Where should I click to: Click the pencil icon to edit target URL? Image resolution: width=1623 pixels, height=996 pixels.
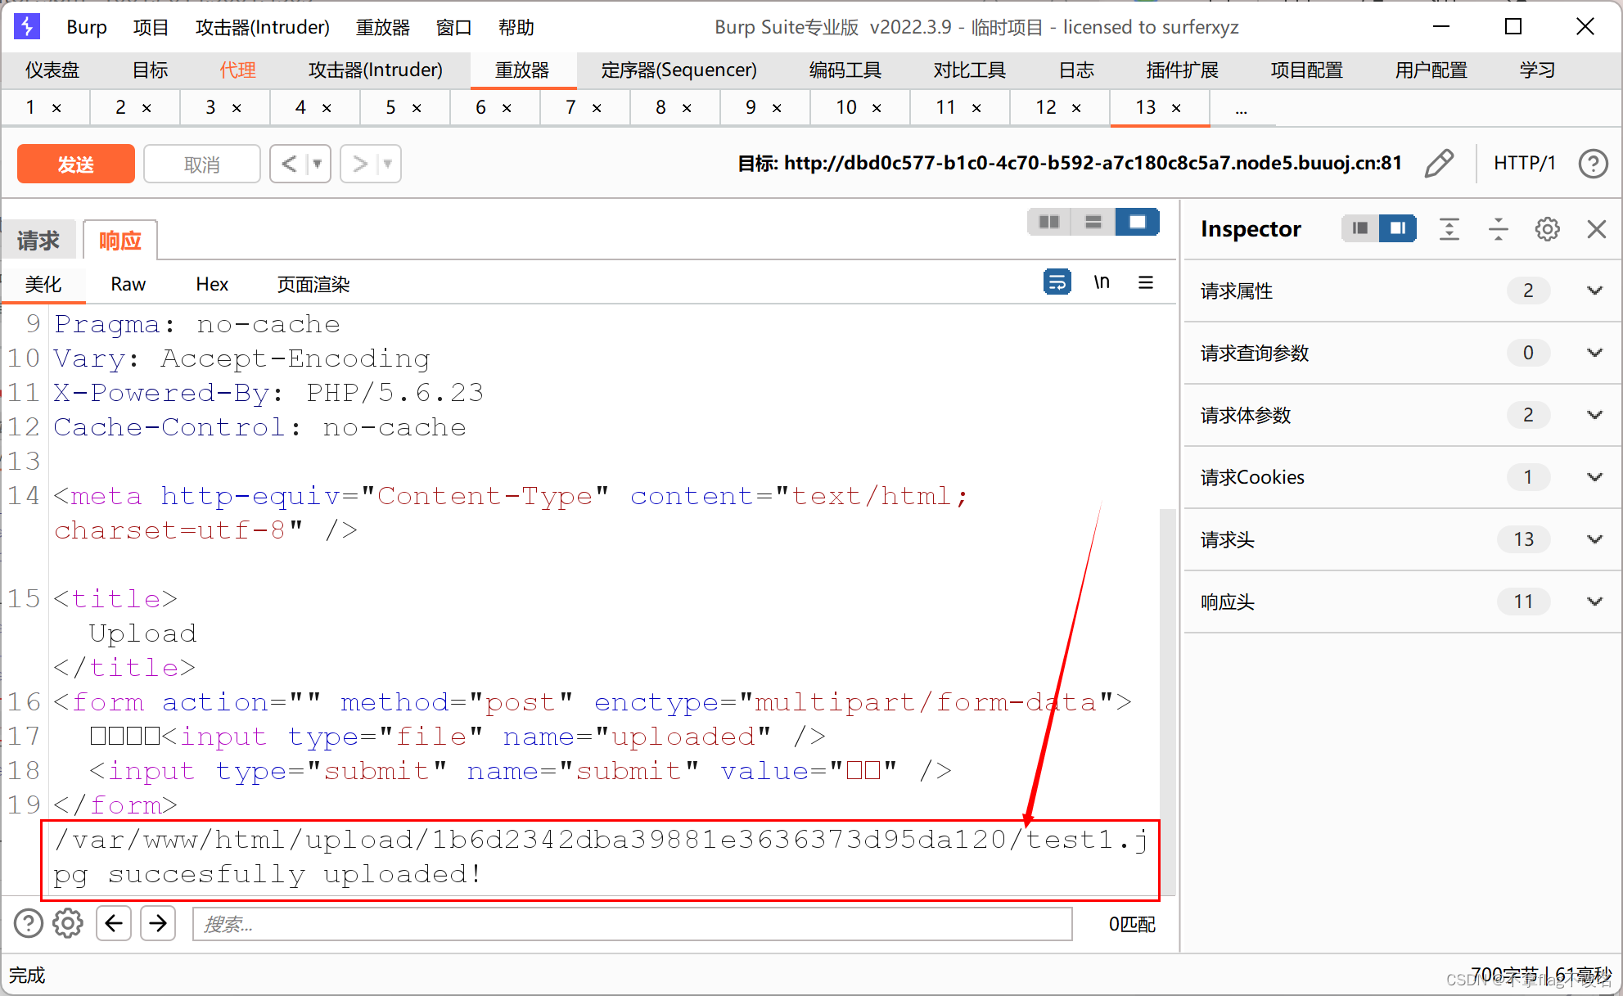point(1440,163)
